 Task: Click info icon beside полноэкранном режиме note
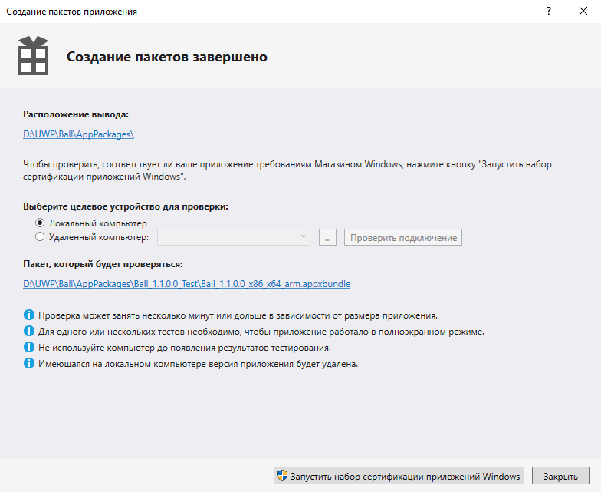29,332
